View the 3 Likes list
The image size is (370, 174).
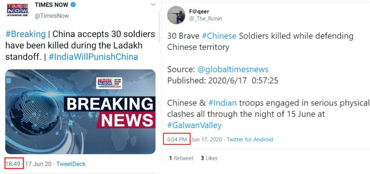[209, 158]
